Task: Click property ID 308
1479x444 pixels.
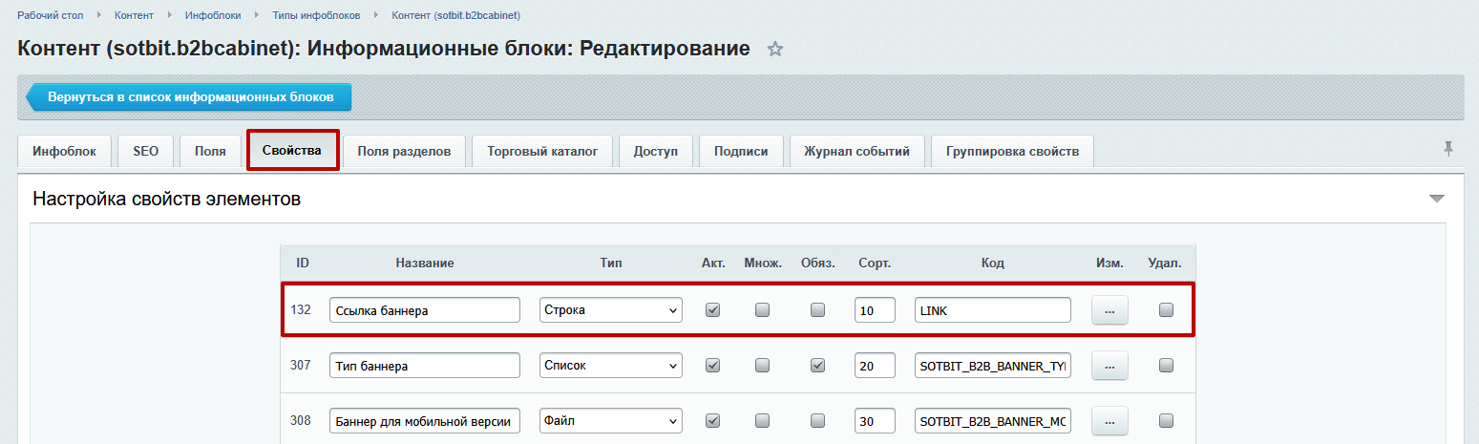Action: [x=301, y=421]
